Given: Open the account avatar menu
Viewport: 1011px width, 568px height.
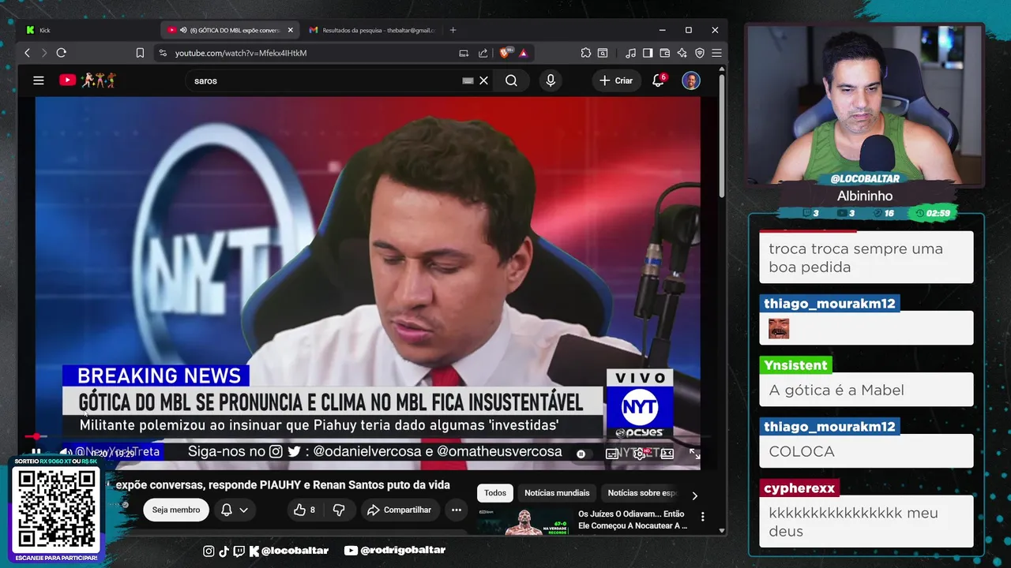Looking at the screenshot, I should pos(691,80).
